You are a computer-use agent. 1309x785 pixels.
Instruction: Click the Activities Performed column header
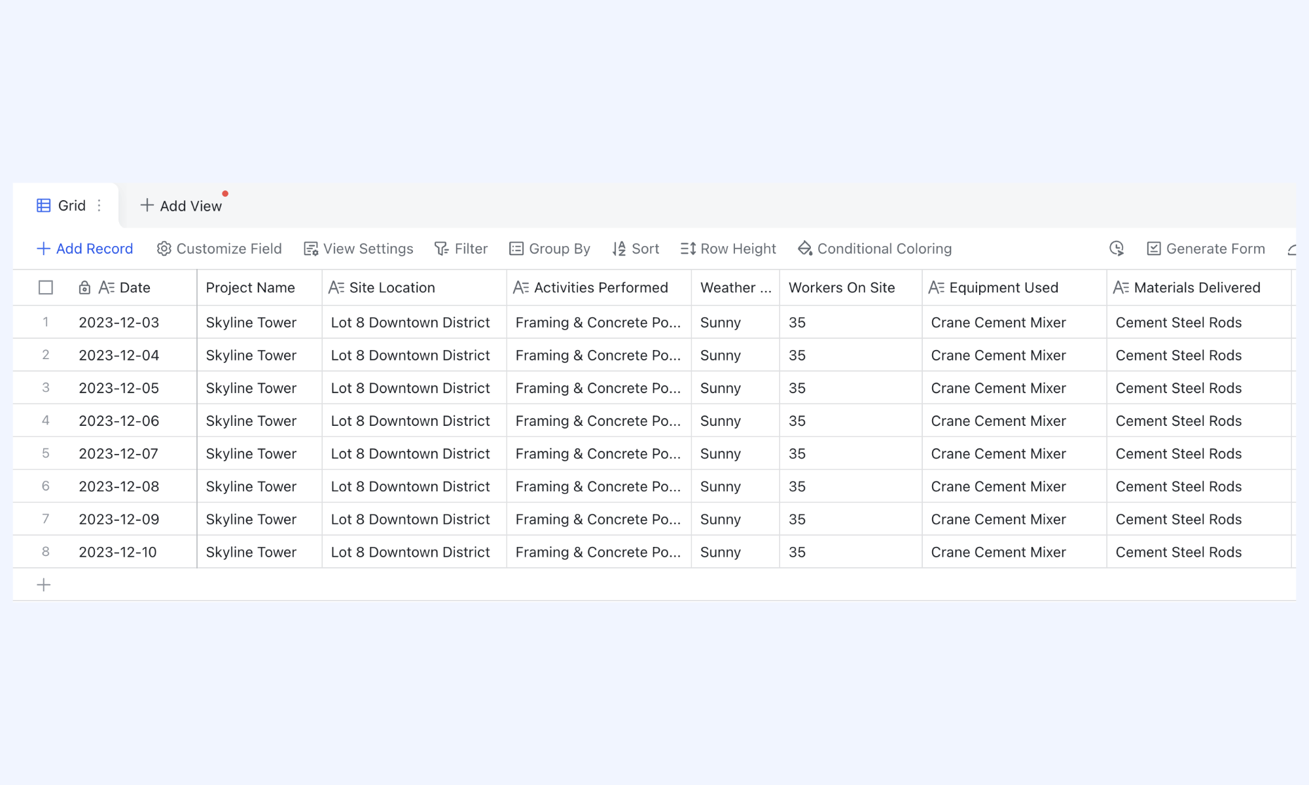[599, 288]
